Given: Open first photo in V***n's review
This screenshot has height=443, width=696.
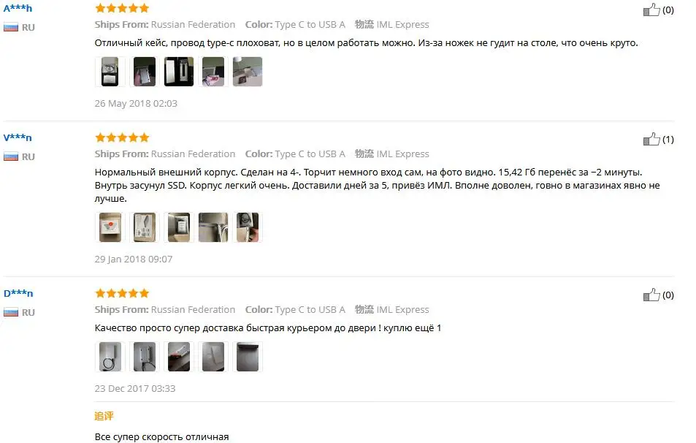Looking at the screenshot, I should click(x=110, y=227).
